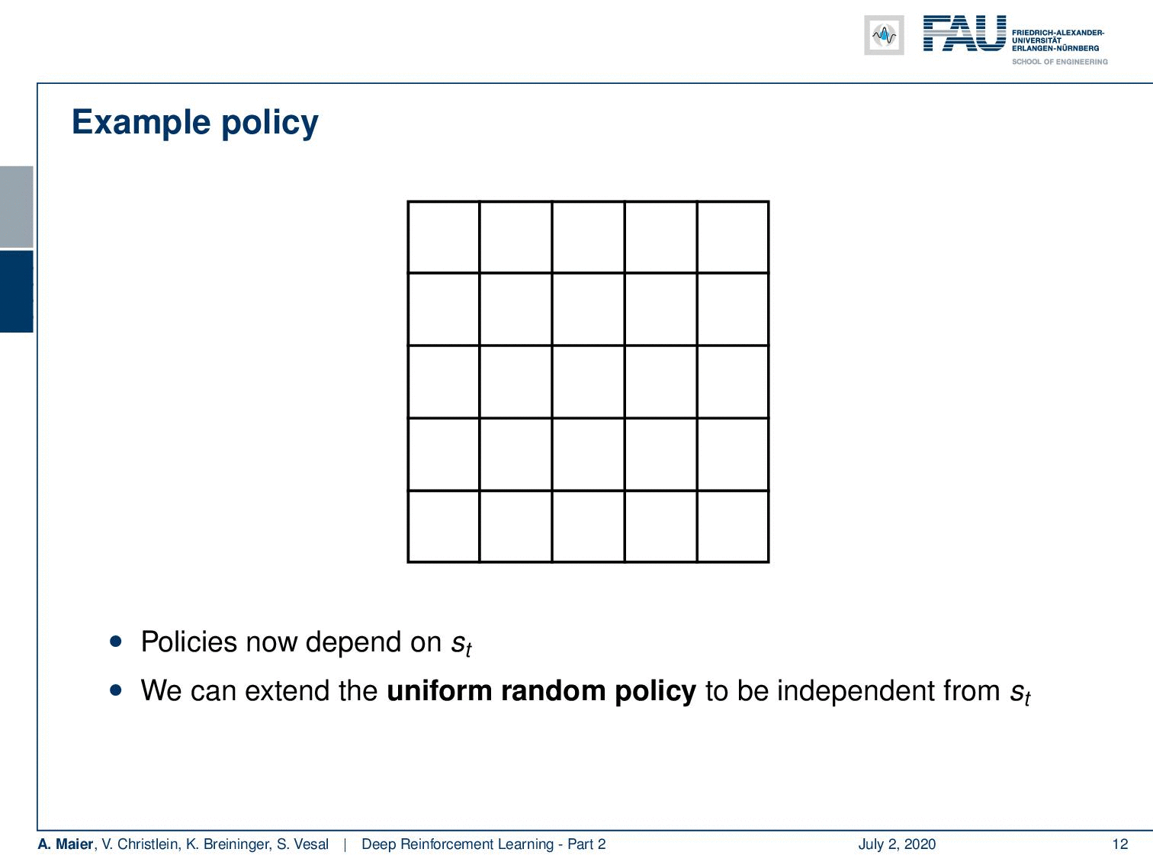The width and height of the screenshot is (1153, 865).
Task: Click the pattern recognition lab logo icon
Action: [x=884, y=35]
